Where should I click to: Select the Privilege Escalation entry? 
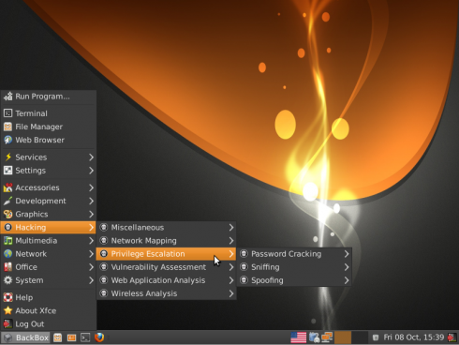[166, 254]
